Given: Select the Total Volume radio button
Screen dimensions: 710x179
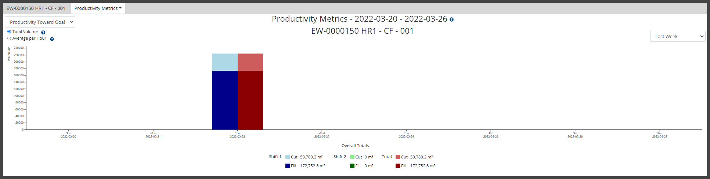Looking at the screenshot, I should pyautogui.click(x=9, y=32).
